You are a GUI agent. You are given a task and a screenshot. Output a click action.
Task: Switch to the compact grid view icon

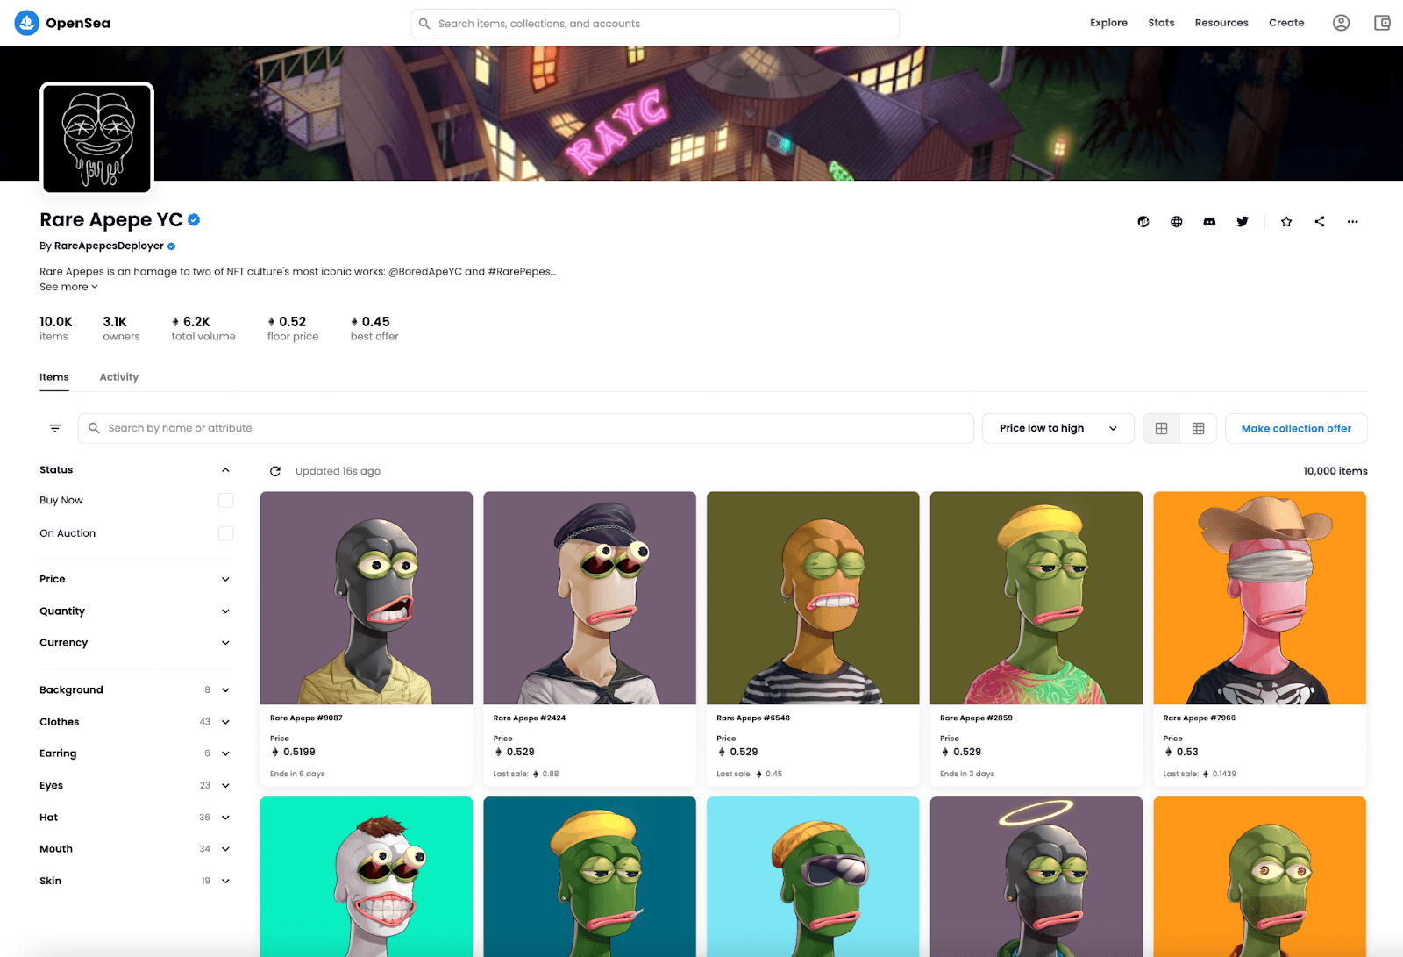(1198, 428)
